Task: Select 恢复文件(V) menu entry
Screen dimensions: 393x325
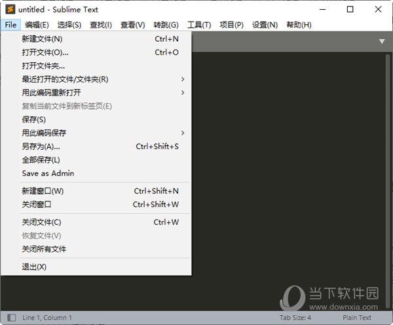Action: 96,235
